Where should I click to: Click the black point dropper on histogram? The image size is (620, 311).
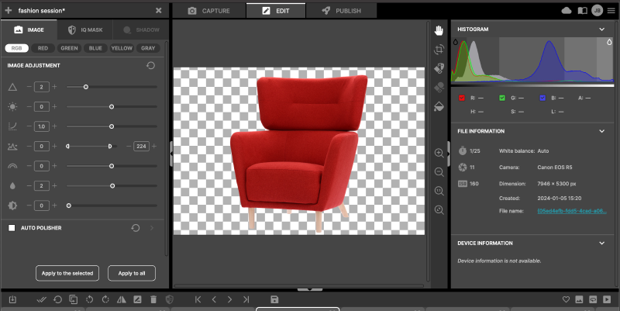click(456, 42)
